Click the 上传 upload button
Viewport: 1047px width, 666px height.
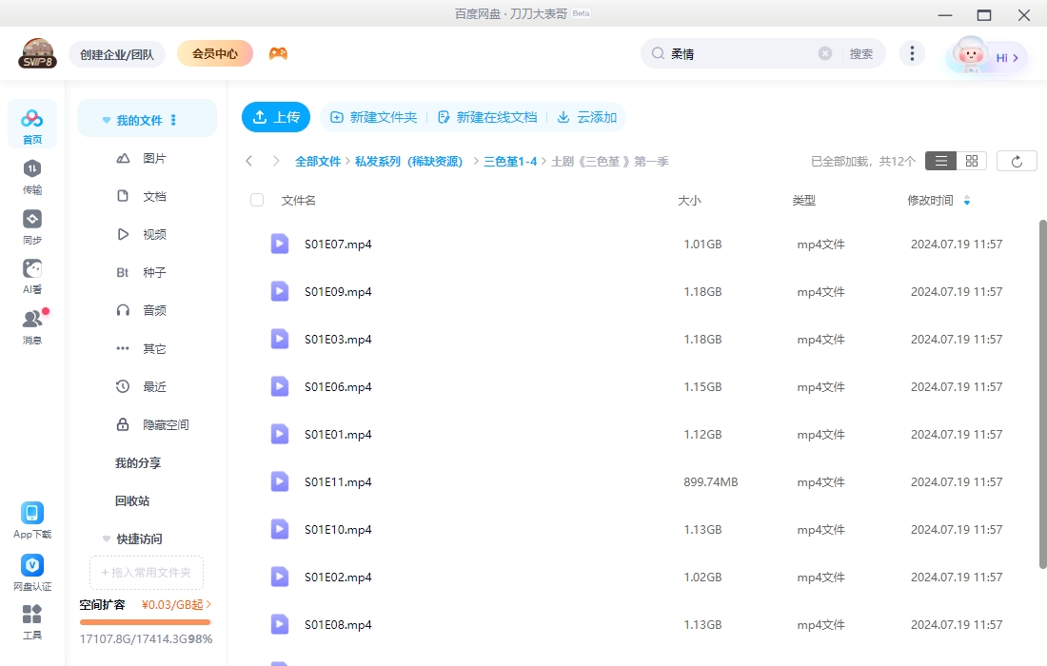tap(276, 117)
